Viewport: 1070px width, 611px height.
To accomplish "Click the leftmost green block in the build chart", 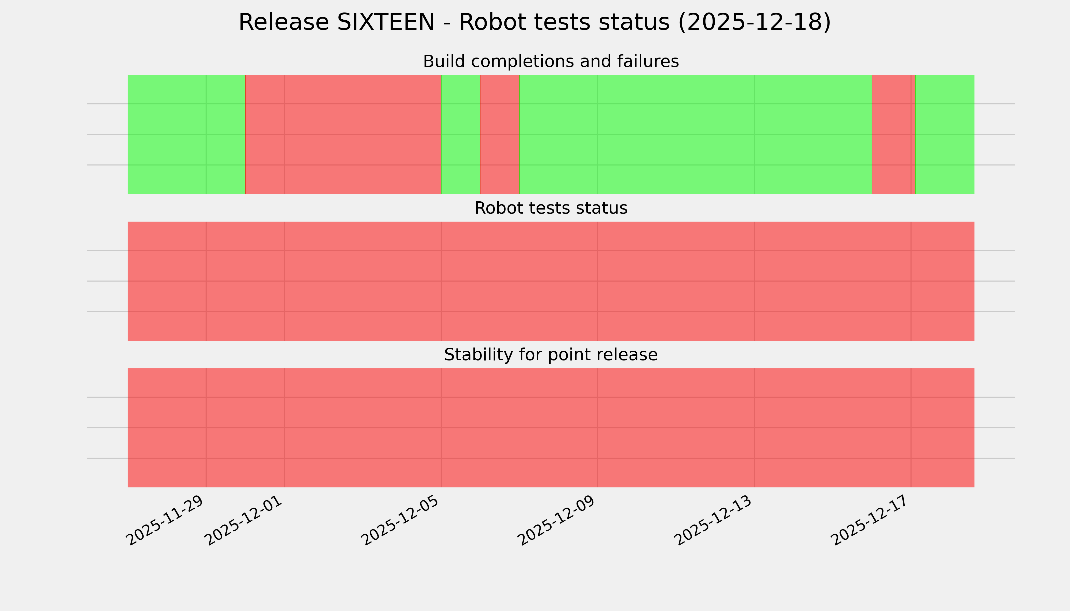I will 186,134.
